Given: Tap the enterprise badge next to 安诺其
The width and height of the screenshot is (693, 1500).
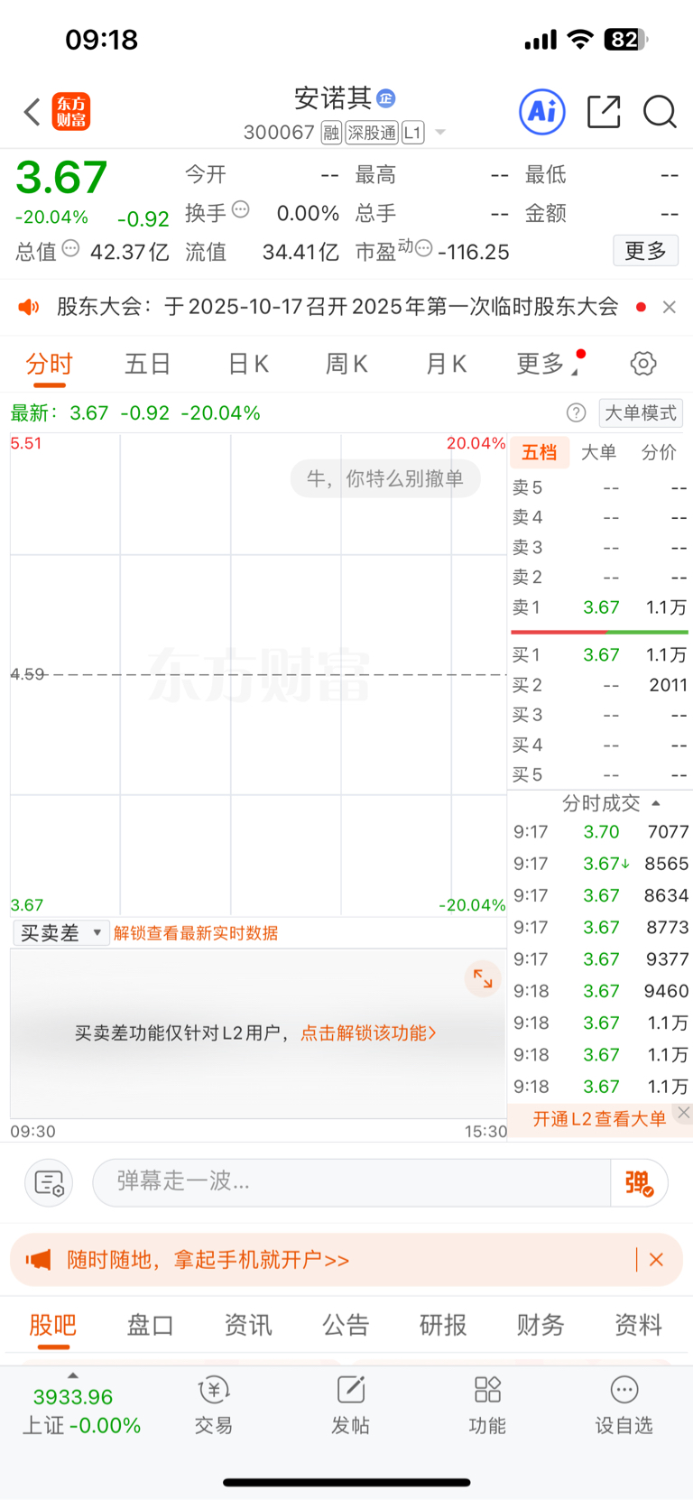Looking at the screenshot, I should pos(386,98).
